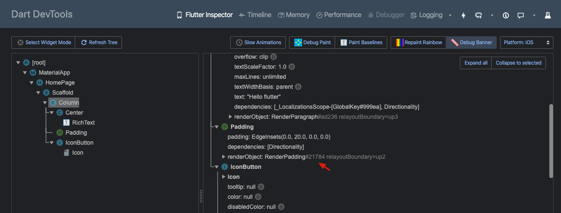Open the Platform: iOS dropdown
Screen dimensions: 561x213
(526, 43)
